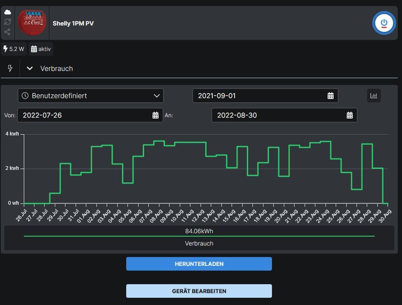Toggle the Verbrauch legend entry below chart
The height and width of the screenshot is (305, 402).
(199, 243)
